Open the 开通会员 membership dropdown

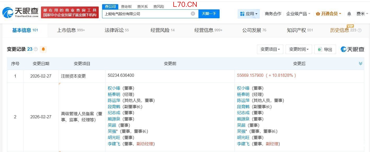tap(328, 14)
